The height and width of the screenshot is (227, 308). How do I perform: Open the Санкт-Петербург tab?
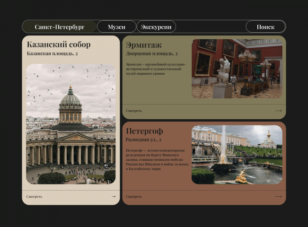59,26
